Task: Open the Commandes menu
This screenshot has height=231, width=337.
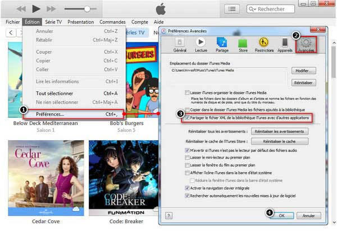Action: point(112,22)
